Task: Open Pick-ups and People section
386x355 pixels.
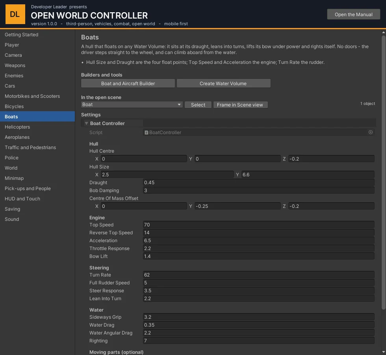Action: coord(37,189)
